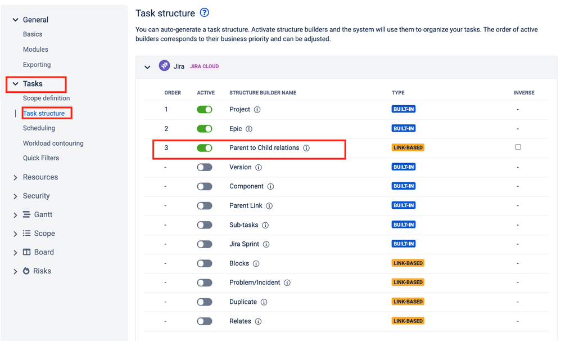Check the Inverse checkbox for Parent to Child
The height and width of the screenshot is (341, 561).
tap(518, 147)
